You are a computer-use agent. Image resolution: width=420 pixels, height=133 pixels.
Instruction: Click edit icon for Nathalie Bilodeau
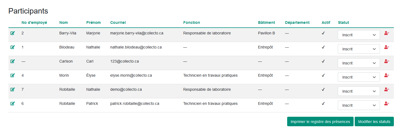click(x=13, y=47)
